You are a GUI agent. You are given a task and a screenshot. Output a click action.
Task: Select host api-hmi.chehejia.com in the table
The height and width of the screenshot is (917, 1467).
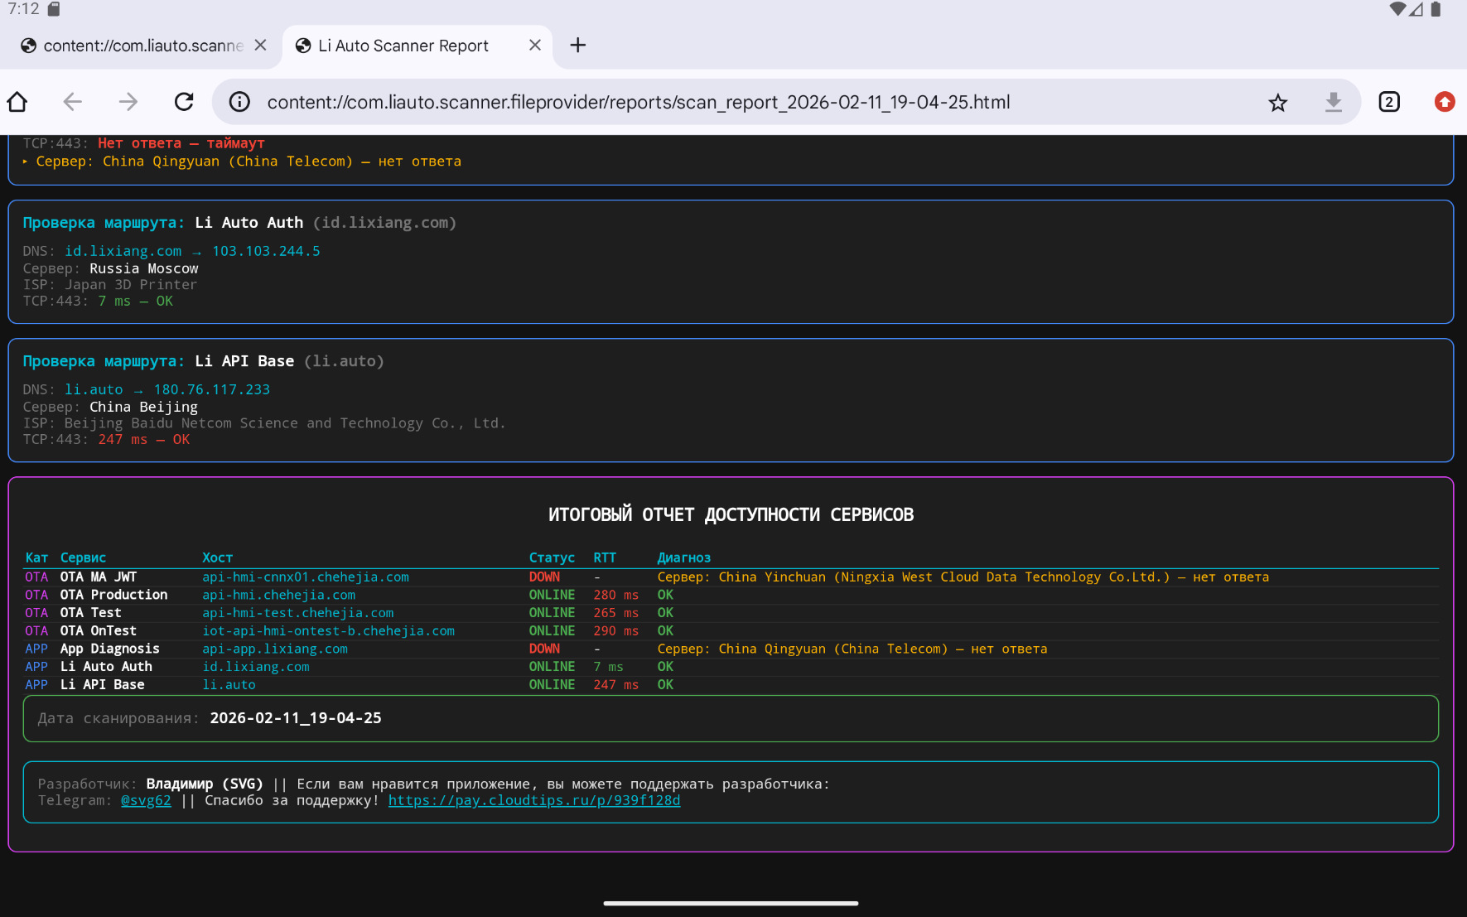tap(279, 595)
